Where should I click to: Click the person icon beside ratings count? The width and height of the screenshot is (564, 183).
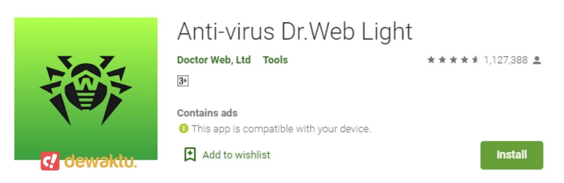coord(537,61)
